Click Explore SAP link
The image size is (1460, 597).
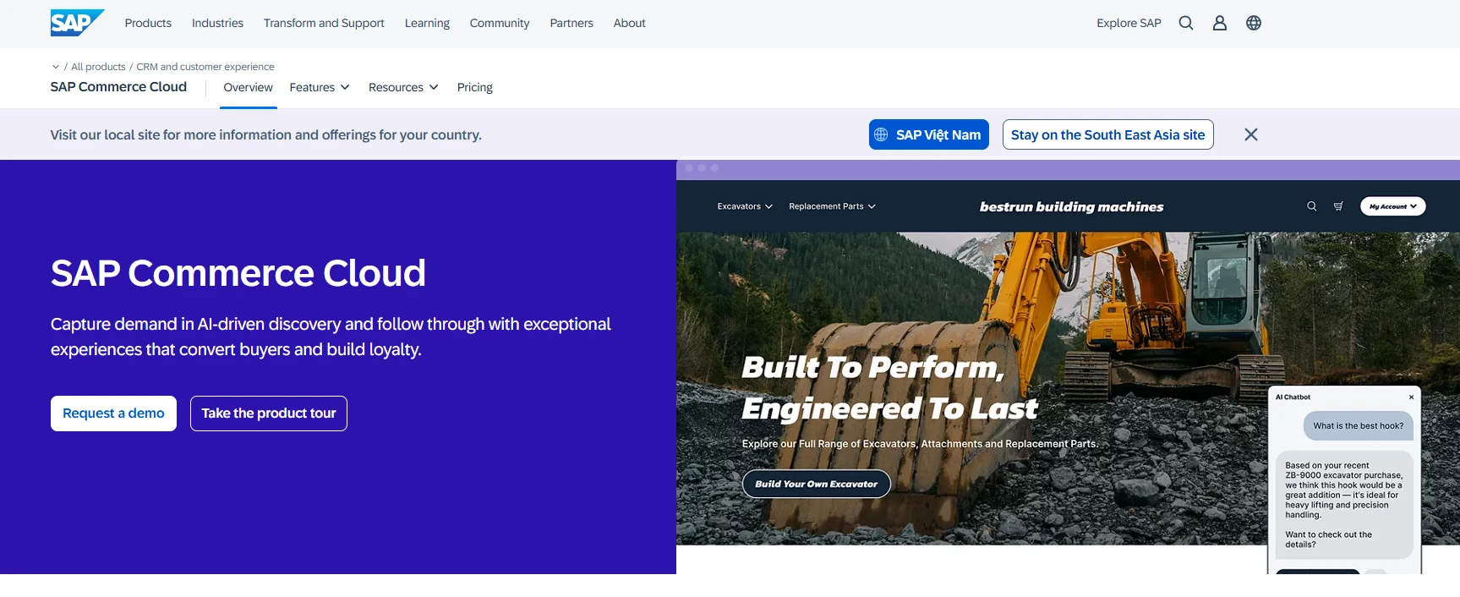1129,23
